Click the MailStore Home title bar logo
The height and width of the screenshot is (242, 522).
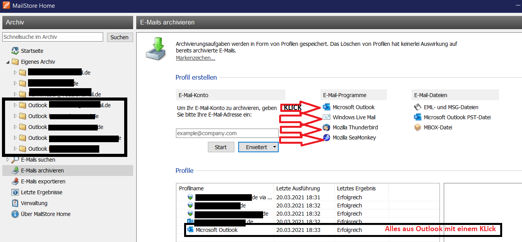click(7, 5)
